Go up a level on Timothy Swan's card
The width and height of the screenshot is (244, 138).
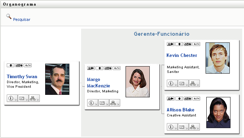coord(11,65)
